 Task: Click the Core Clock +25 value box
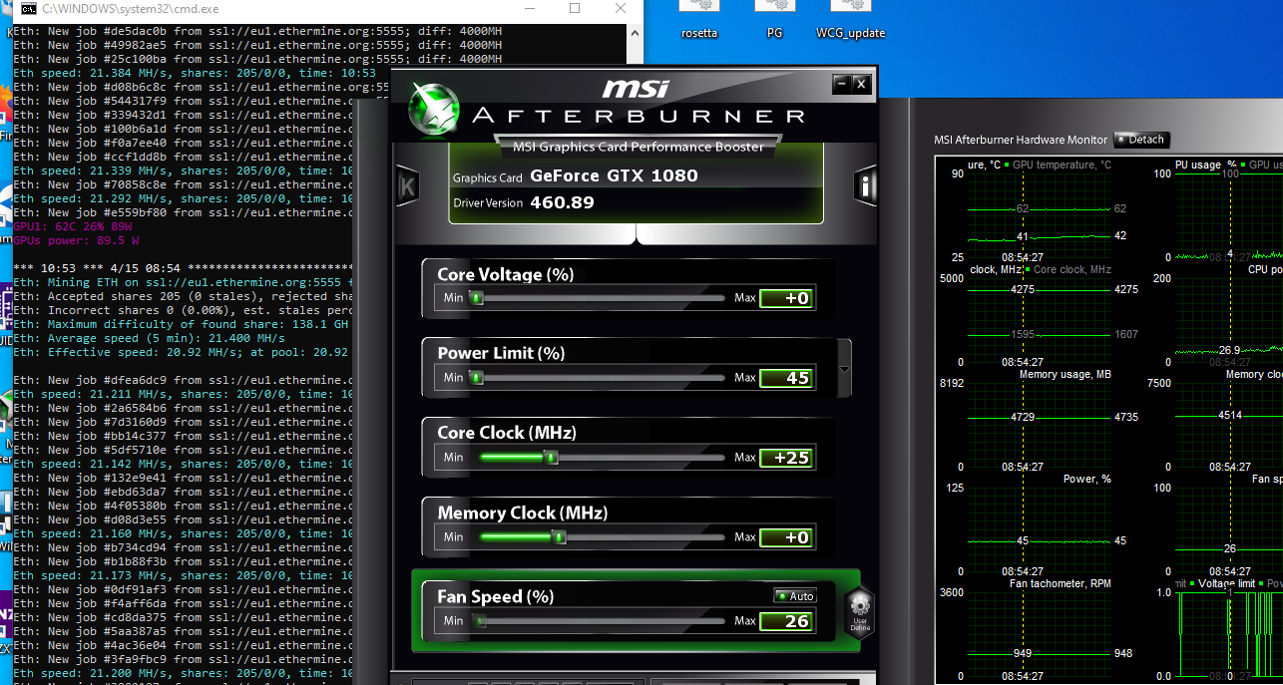(x=786, y=458)
